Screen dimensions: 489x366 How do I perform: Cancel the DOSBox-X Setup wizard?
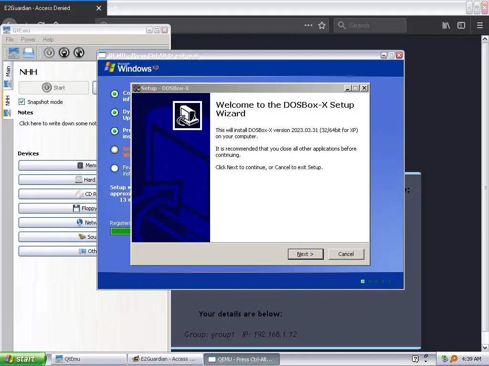346,254
